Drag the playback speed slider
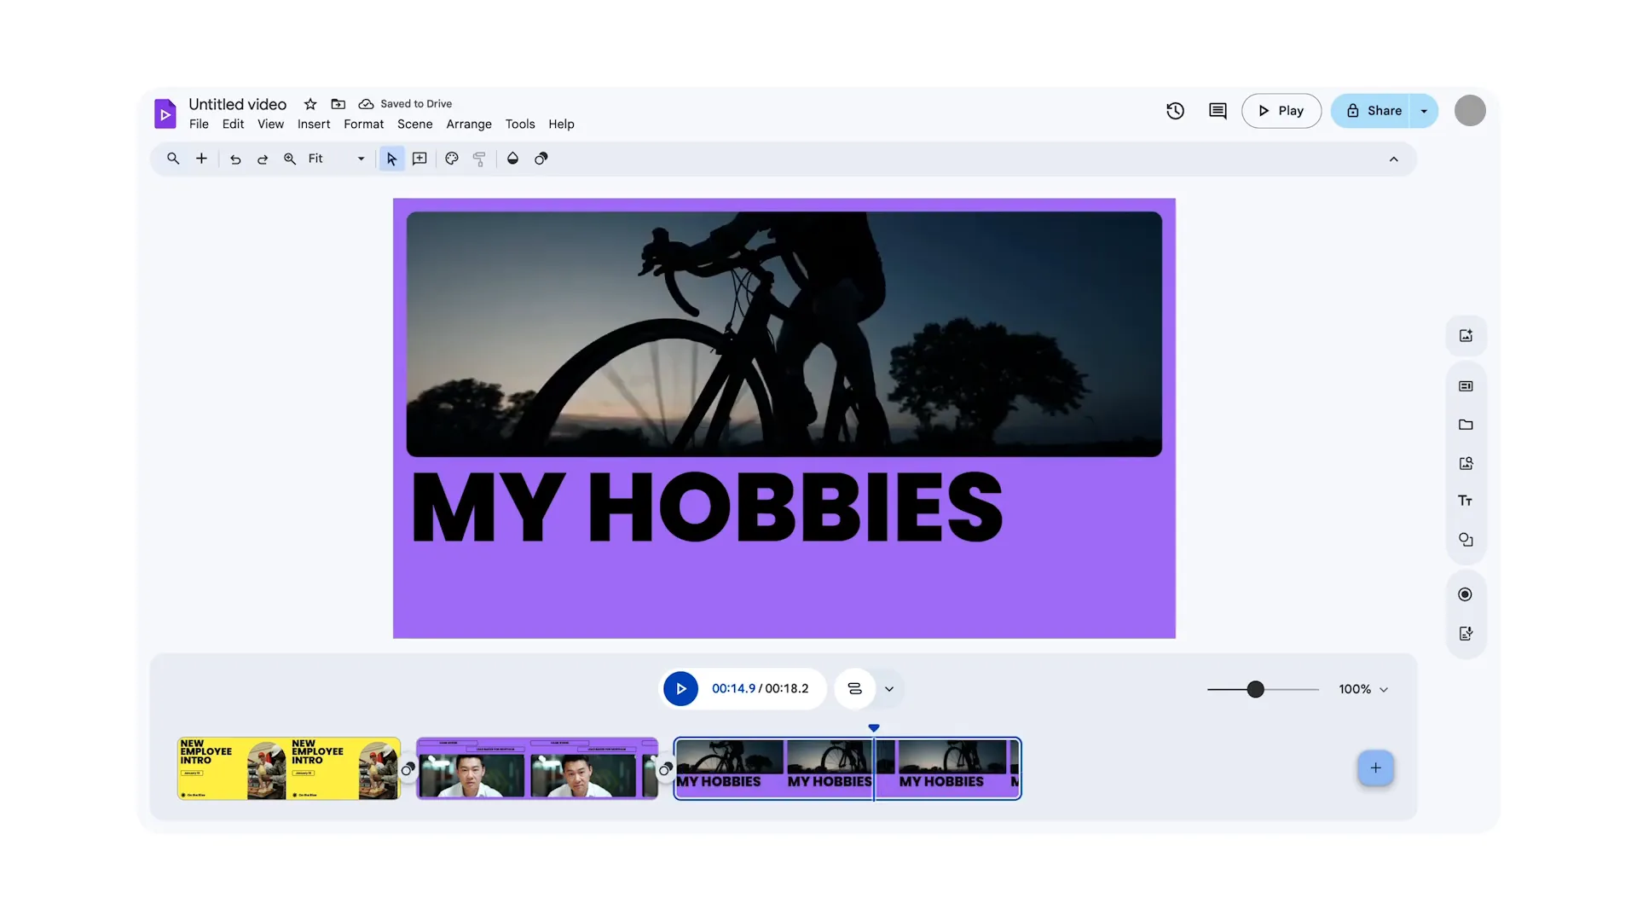Image resolution: width=1637 pixels, height=921 pixels. click(1256, 688)
